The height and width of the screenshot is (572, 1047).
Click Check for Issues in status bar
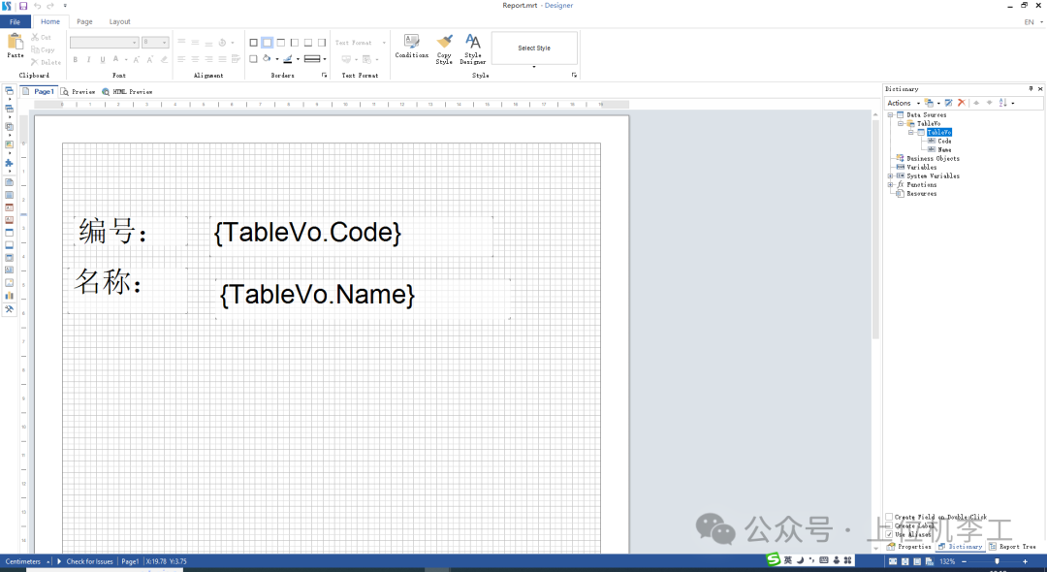(x=89, y=561)
